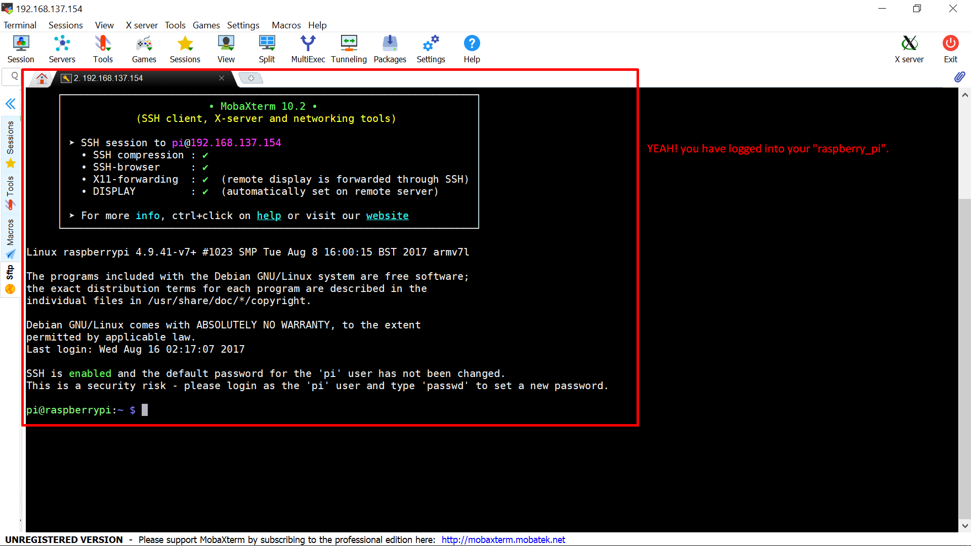Viewport: 971px width, 546px height.
Task: Open the X server menu
Action: (142, 25)
